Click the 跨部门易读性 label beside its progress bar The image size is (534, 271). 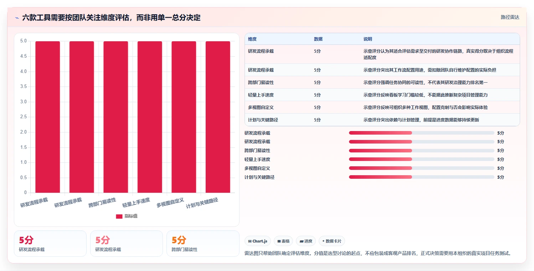pyautogui.click(x=257, y=151)
